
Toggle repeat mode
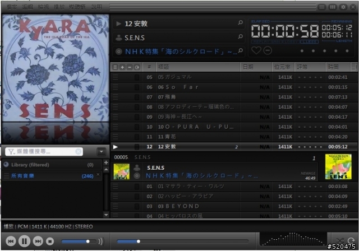pos(351,240)
